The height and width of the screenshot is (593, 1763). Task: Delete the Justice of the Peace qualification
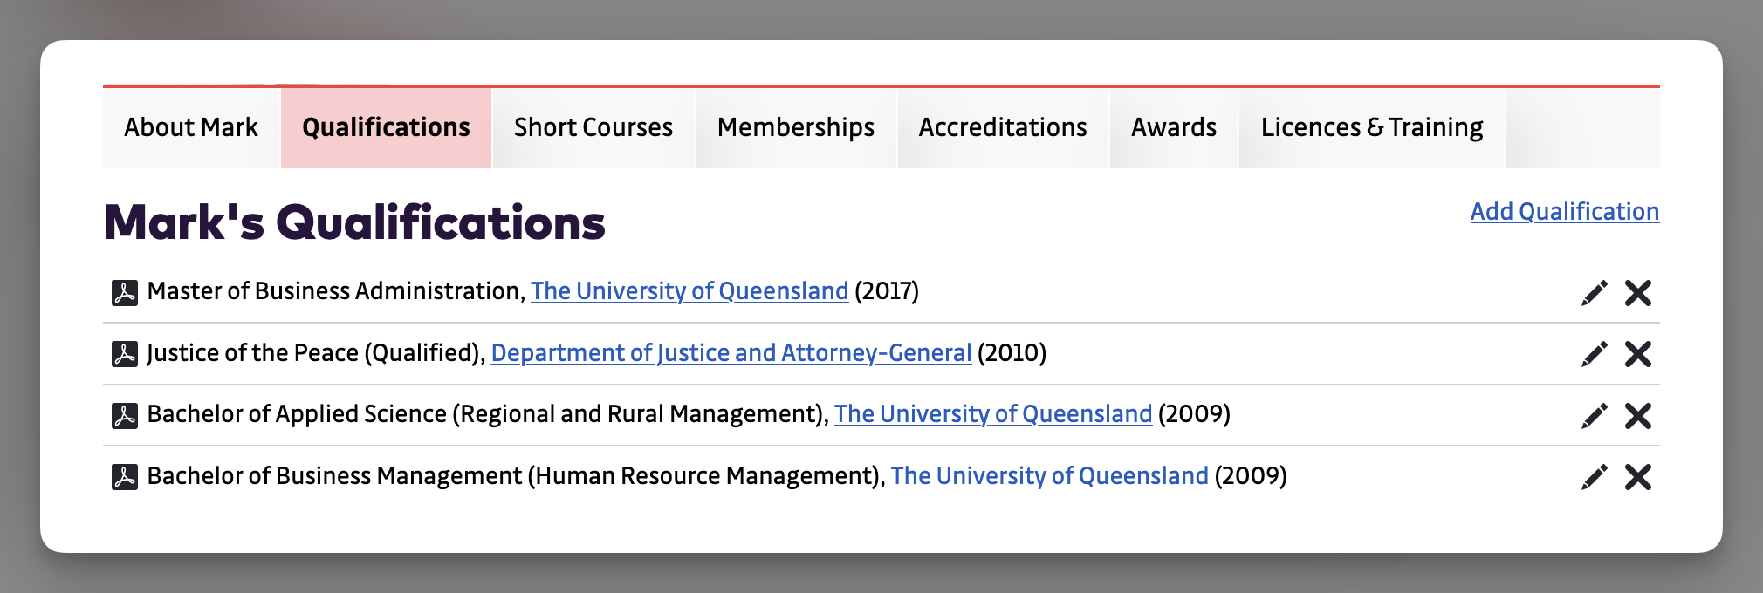click(1638, 354)
